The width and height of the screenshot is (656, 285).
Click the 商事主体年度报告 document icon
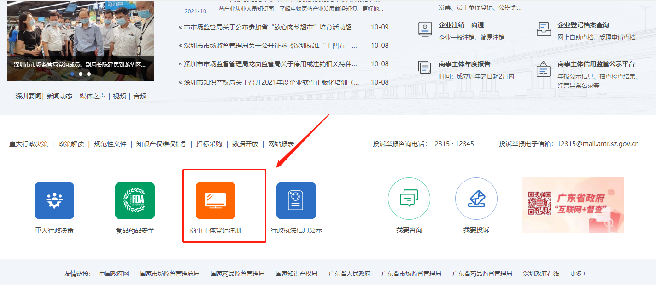(x=424, y=67)
